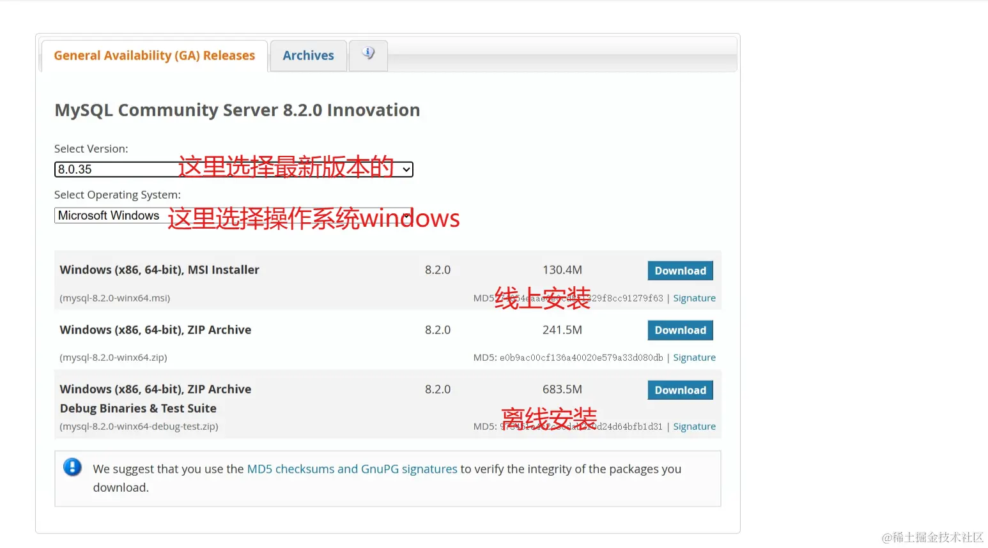The image size is (988, 548).
Task: Click the MD5 hash e0b9ac00cf136a40020e579a33d080db
Action: coord(581,358)
